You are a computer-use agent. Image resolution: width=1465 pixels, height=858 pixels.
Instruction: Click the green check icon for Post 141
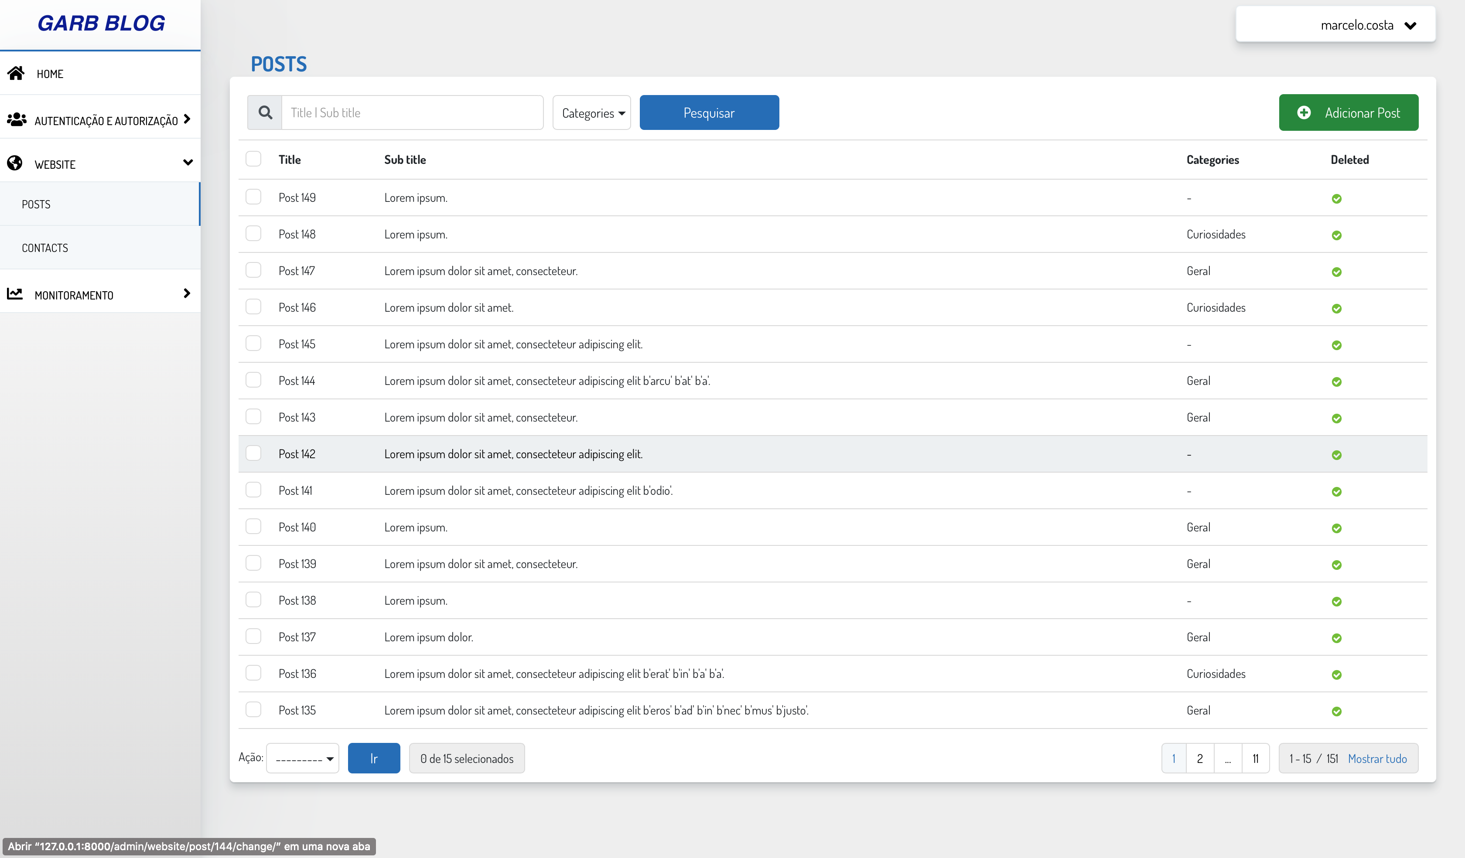1336,492
